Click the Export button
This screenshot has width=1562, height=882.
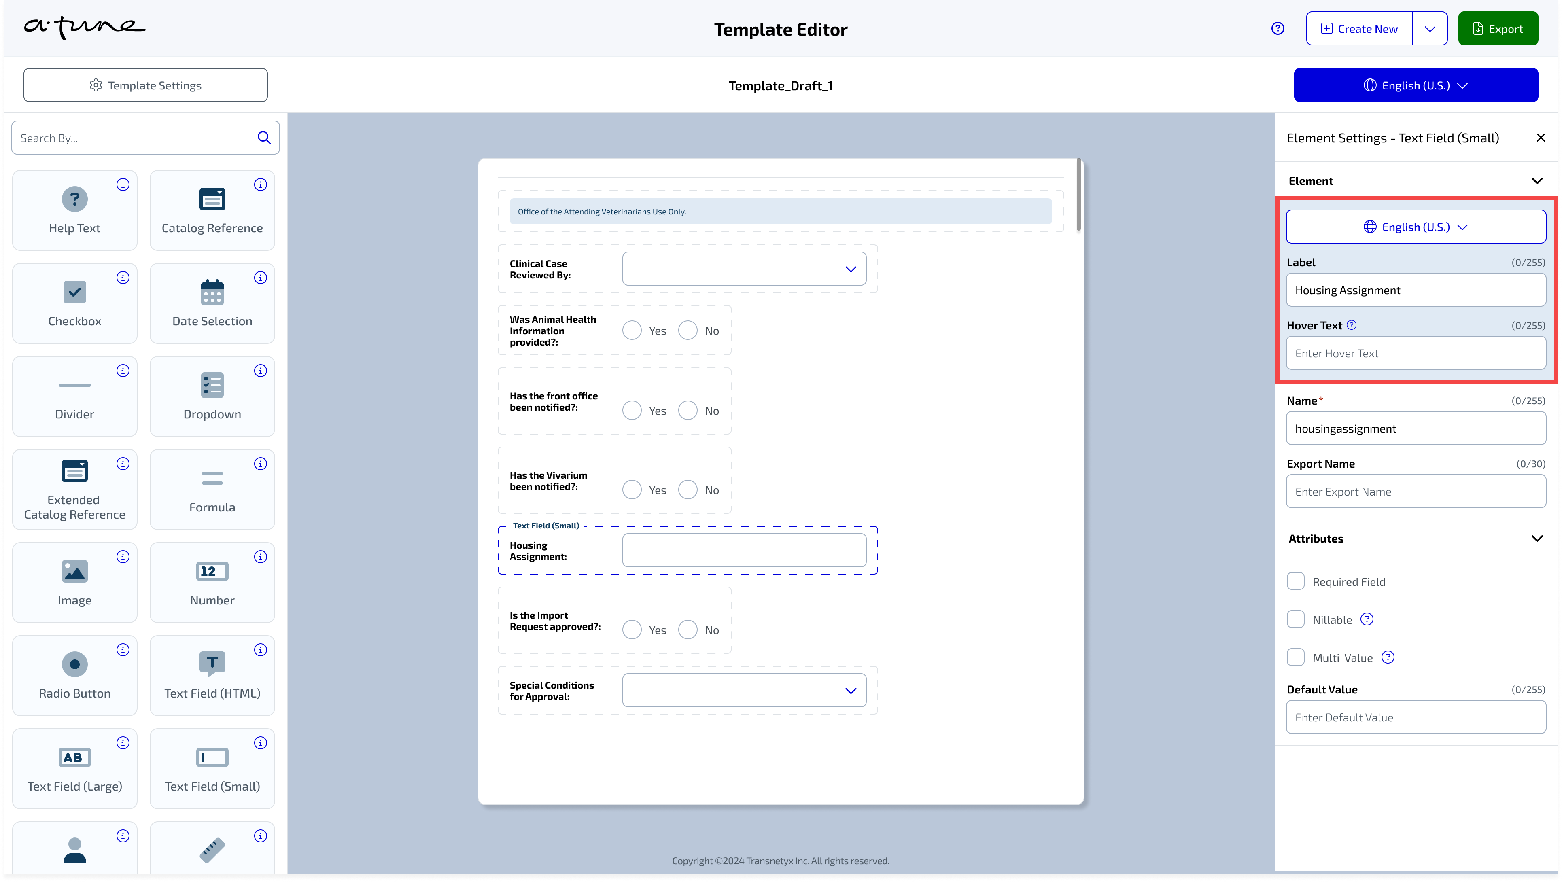tap(1498, 28)
